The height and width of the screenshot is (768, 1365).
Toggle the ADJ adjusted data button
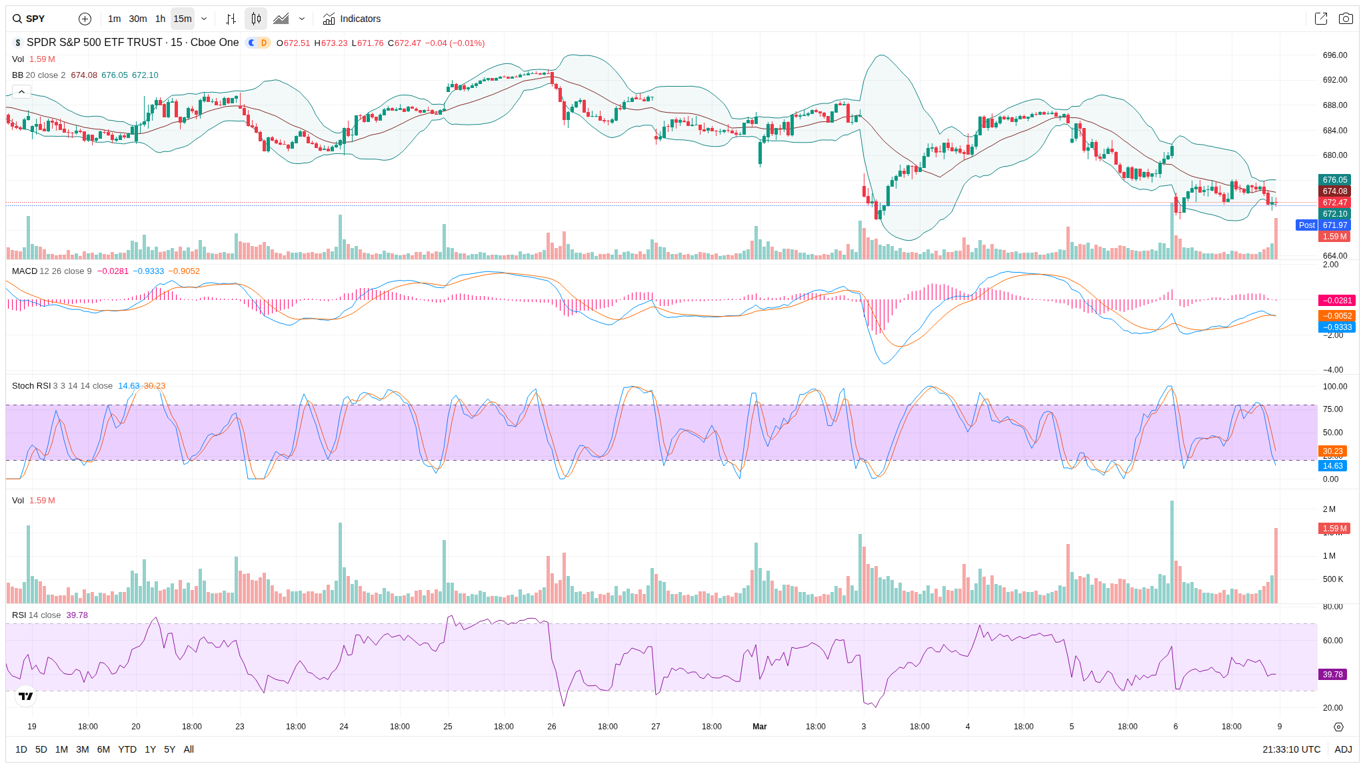[1343, 749]
